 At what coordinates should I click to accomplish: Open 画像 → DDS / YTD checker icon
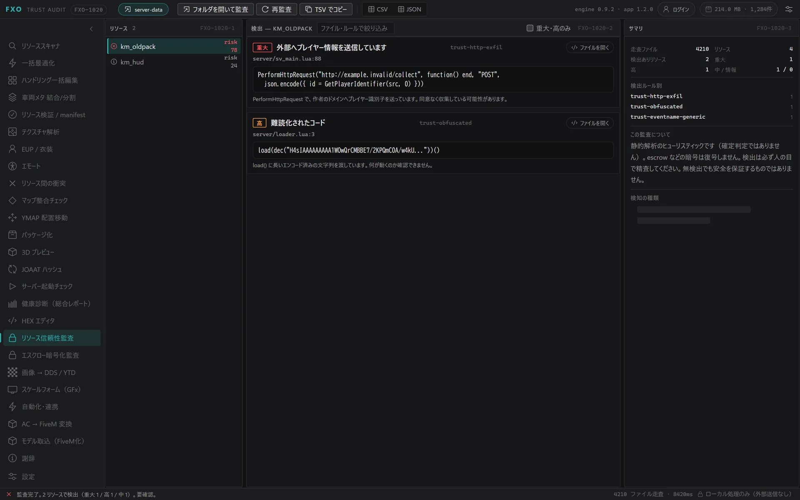pos(12,372)
